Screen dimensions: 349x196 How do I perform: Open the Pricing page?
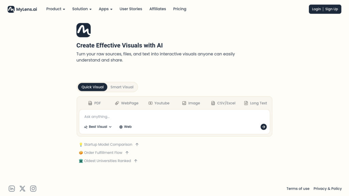pos(180,9)
